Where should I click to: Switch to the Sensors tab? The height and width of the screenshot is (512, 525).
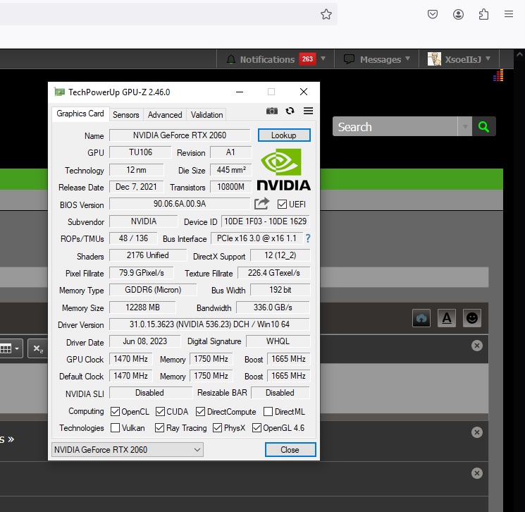pos(126,115)
